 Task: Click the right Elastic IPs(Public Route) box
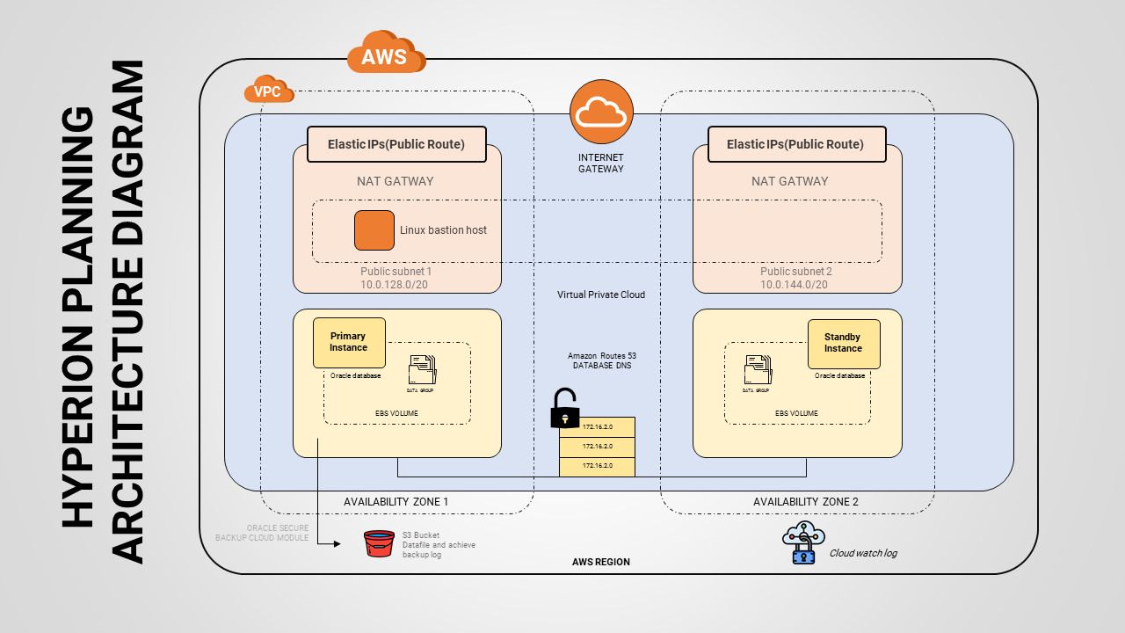tap(795, 144)
